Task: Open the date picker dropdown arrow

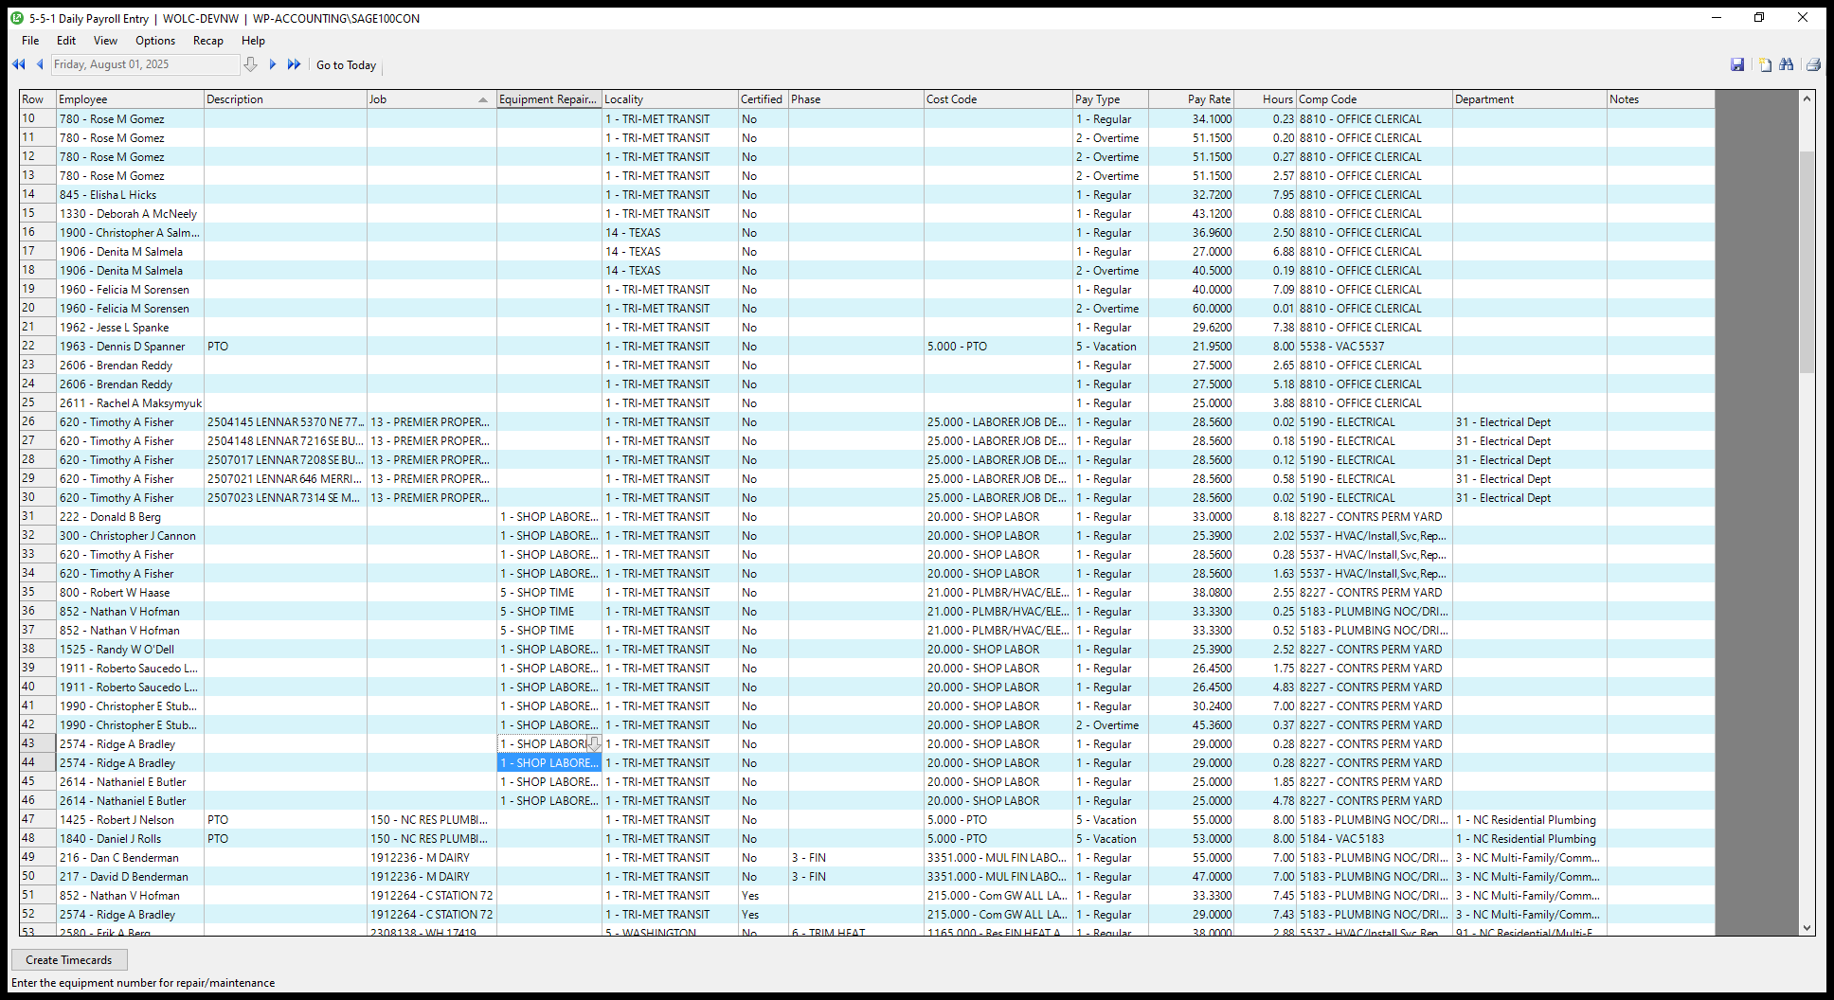Action: coord(250,64)
